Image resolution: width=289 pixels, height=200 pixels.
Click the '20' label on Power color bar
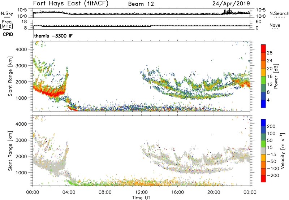pyautogui.click(x=269, y=69)
